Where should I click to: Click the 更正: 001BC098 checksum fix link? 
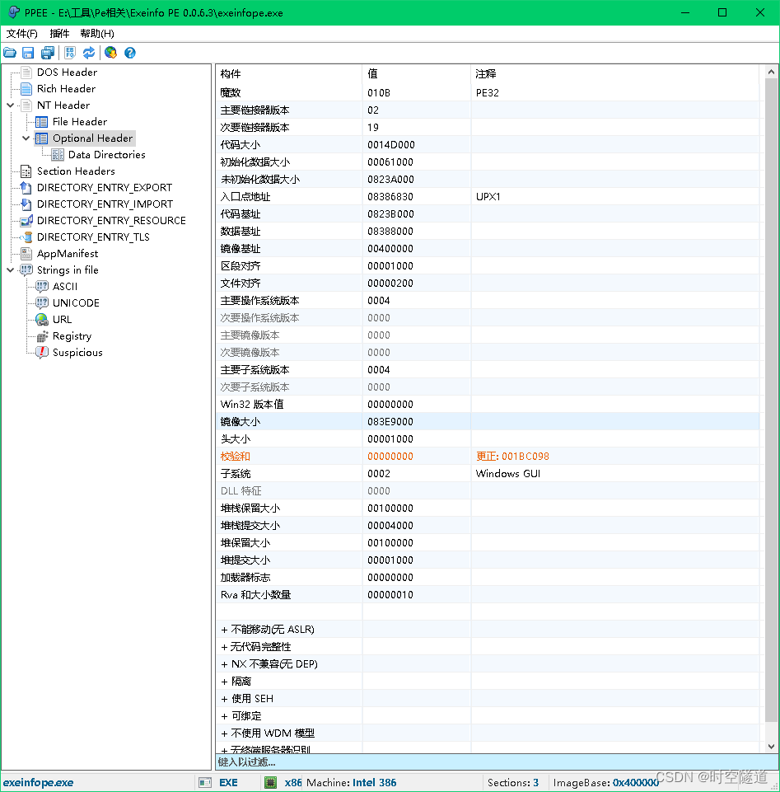pos(512,457)
